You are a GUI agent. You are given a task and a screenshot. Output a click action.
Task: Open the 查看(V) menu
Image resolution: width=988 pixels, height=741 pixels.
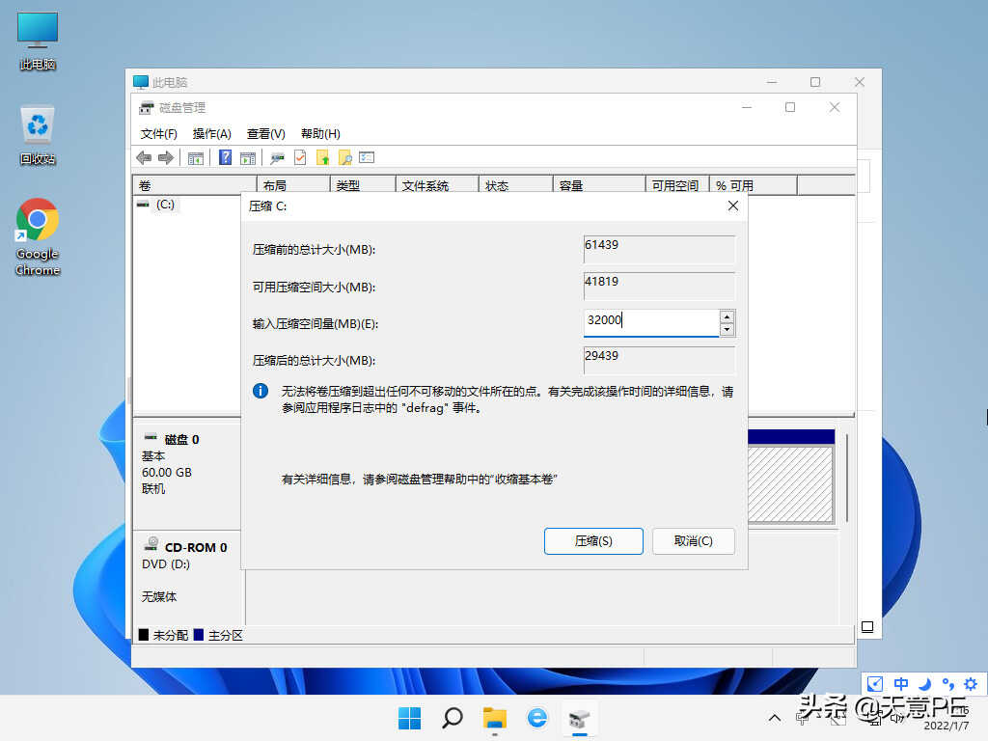pos(265,134)
